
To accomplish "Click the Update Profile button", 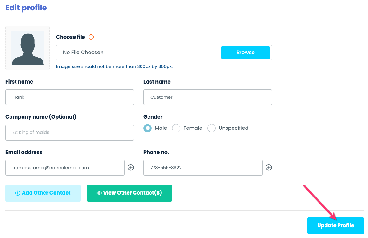I will click(335, 225).
